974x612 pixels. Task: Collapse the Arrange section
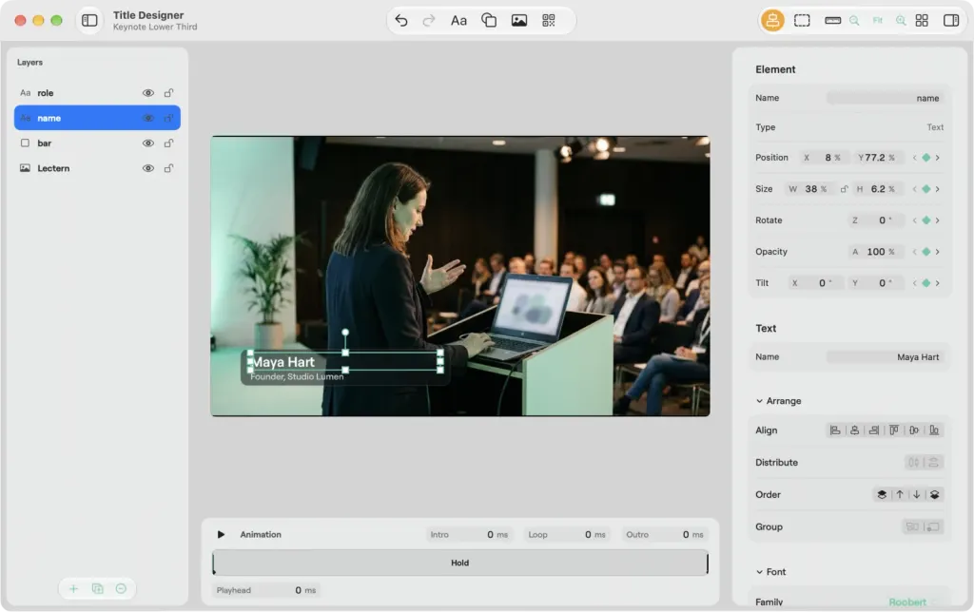pos(759,401)
